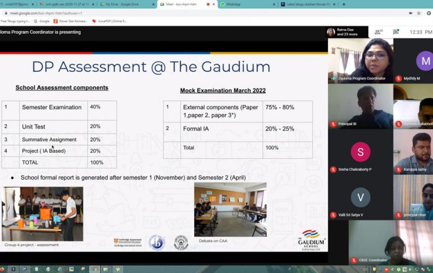
Task: Click speaking indicator on Diploma Program Coordinator tile
Action: click(333, 79)
